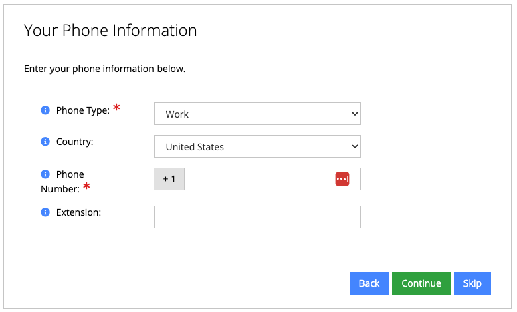
Task: Click the Your Phone Information heading
Action: tap(110, 31)
